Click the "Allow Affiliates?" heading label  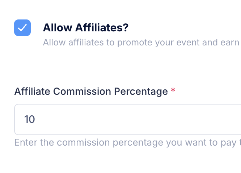[x=86, y=27]
